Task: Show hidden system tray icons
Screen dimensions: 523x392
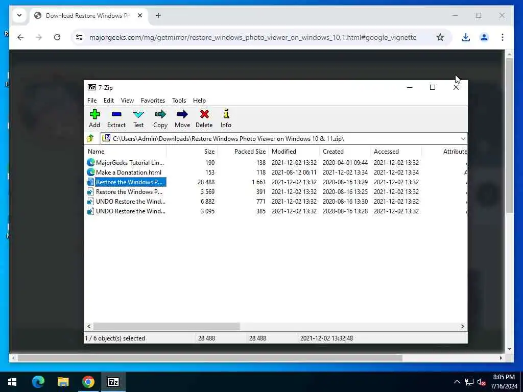Action: click(x=457, y=382)
